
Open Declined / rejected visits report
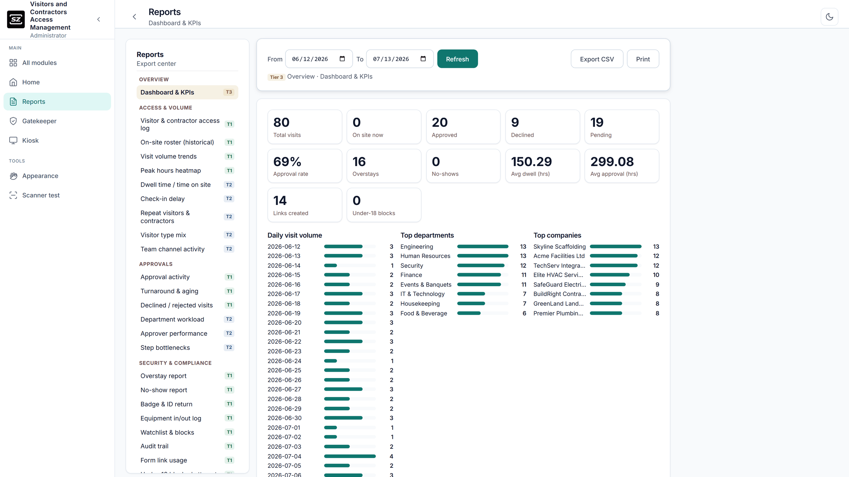click(x=187, y=305)
